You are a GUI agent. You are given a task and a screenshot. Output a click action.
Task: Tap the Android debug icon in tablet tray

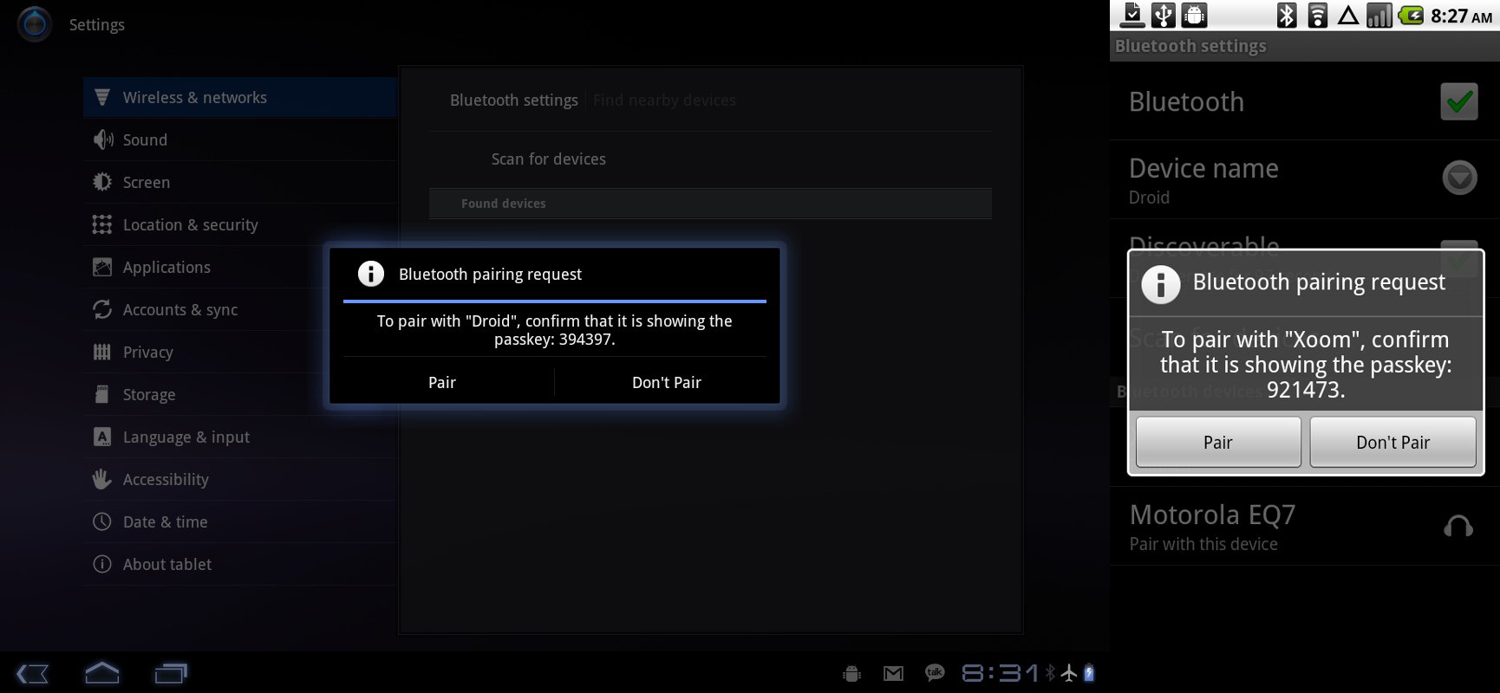[851, 673]
